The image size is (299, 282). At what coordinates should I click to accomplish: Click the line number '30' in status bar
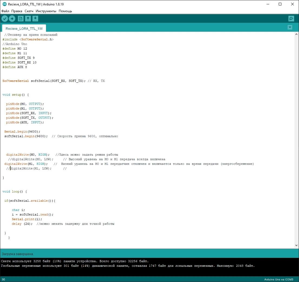click(x=4, y=279)
